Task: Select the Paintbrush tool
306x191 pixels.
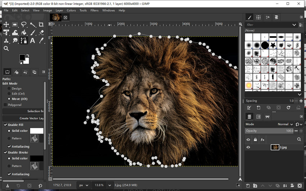Action: tap(32, 33)
